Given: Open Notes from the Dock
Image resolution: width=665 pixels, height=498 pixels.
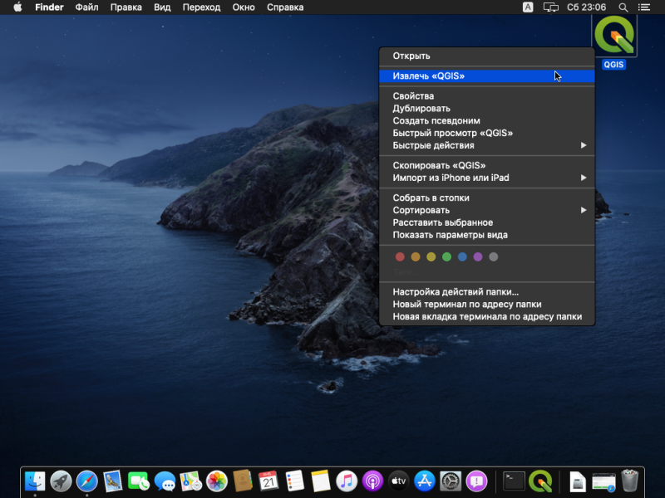Looking at the screenshot, I should 321,481.
